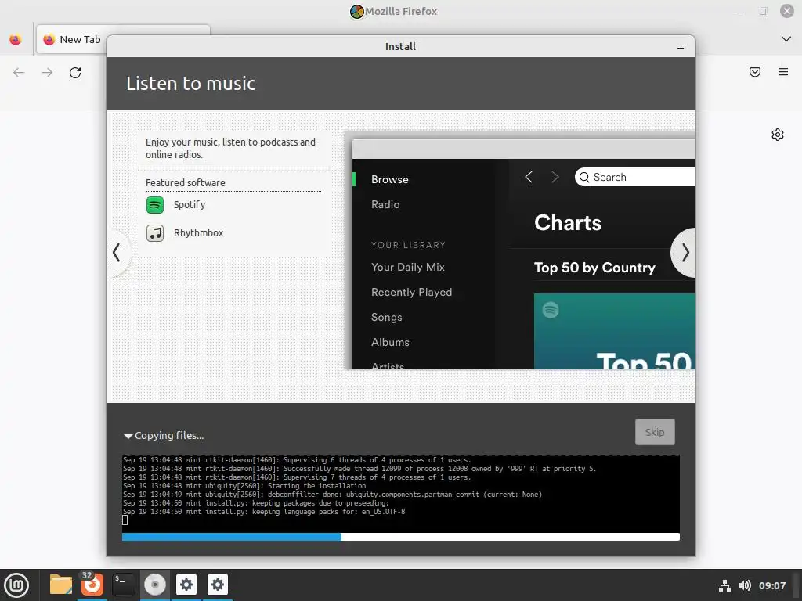Click the 'Top 50 by Country' heading
This screenshot has width=802, height=601.
point(594,268)
